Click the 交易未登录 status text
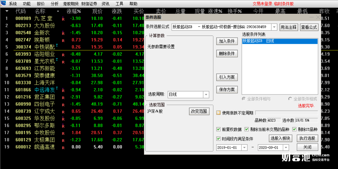Viewport: 338px width, 169px height. coord(263,4)
